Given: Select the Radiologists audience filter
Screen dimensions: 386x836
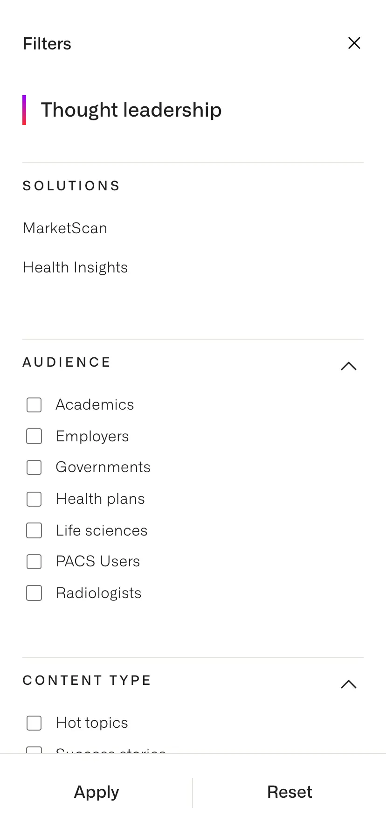Looking at the screenshot, I should tap(34, 593).
